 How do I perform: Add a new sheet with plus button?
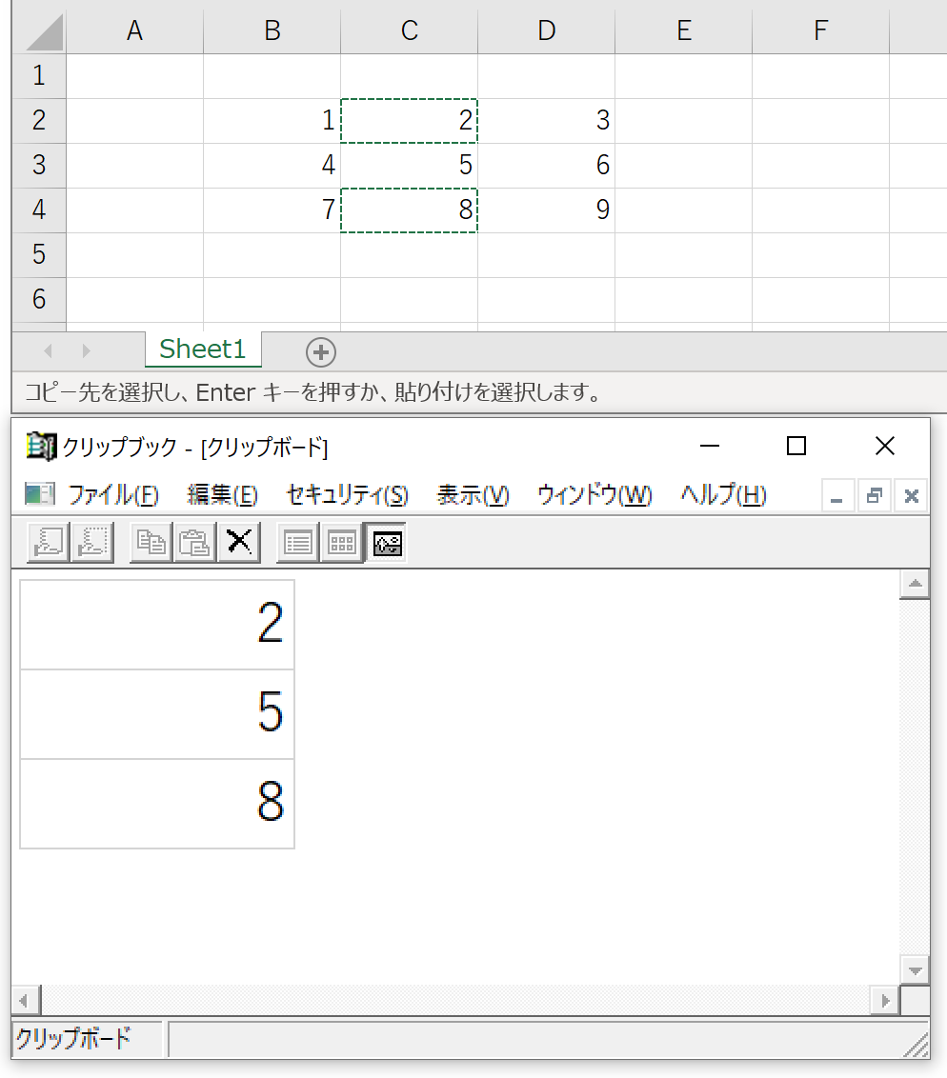(320, 352)
